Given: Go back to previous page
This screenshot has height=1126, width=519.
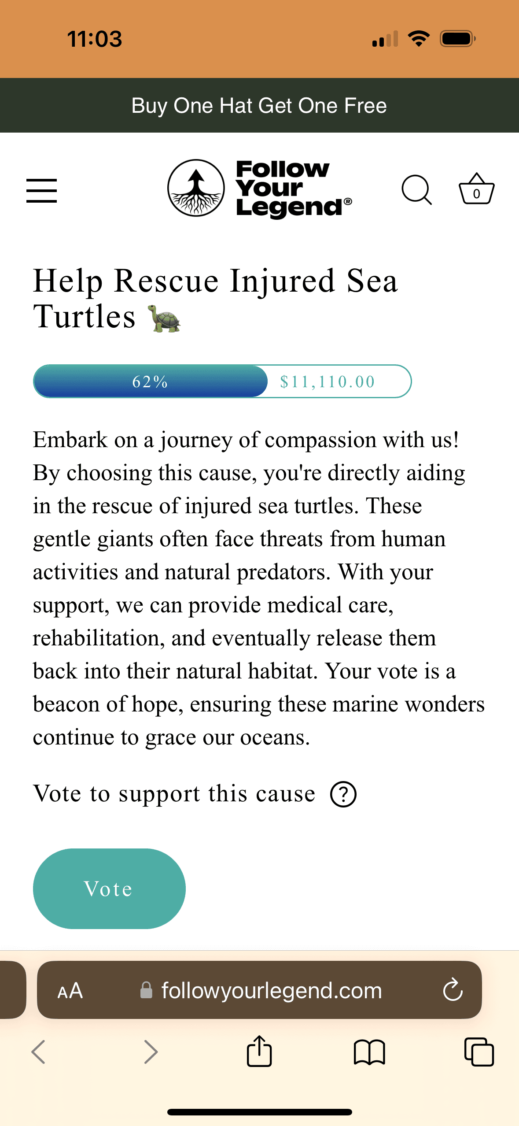Looking at the screenshot, I should click(39, 1052).
